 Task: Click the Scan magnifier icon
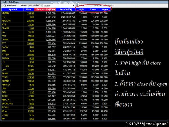coord(77,5)
